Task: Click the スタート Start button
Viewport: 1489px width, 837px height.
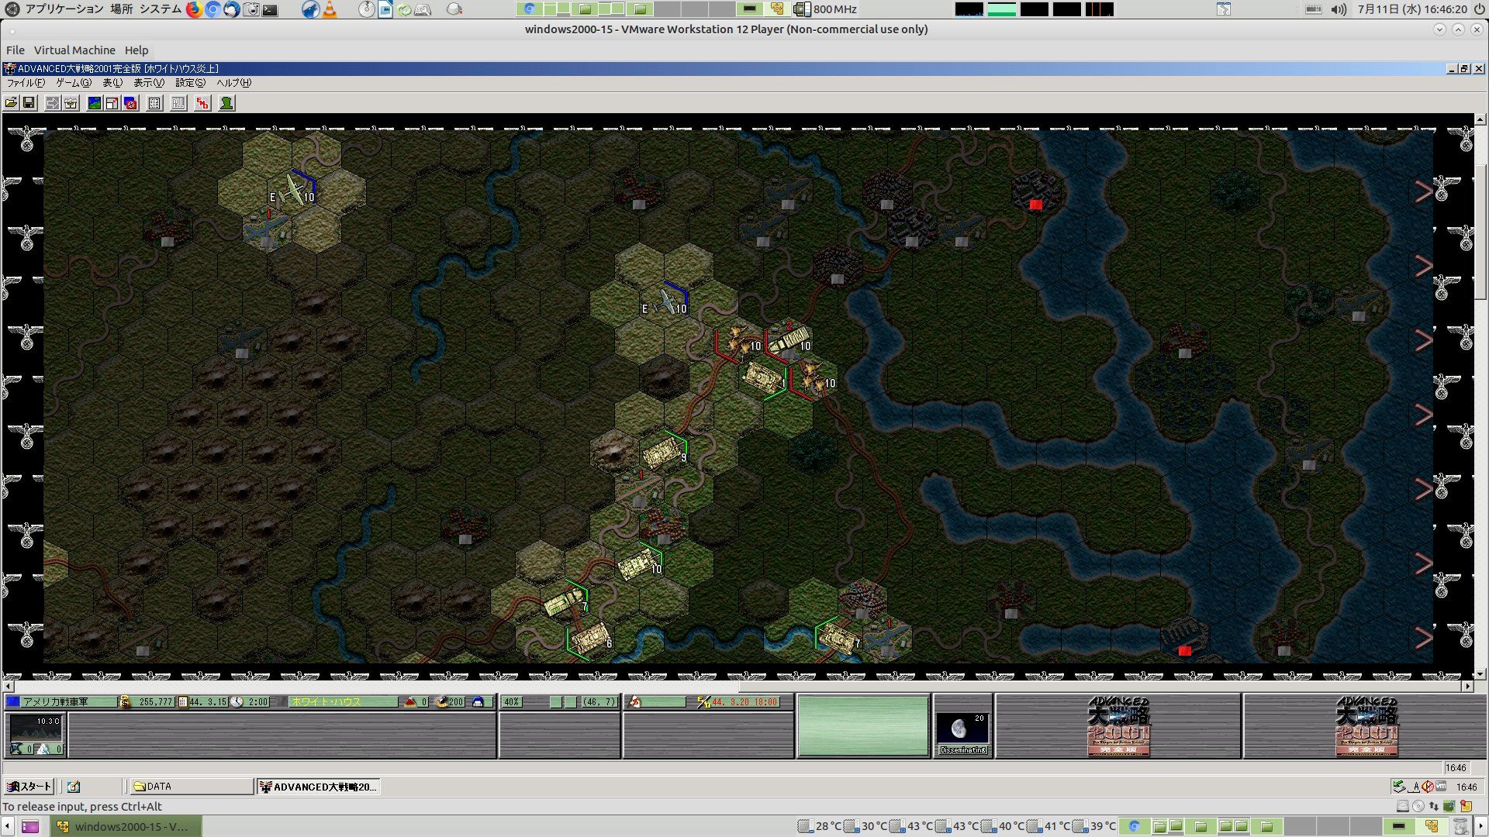Action: coord(29,787)
